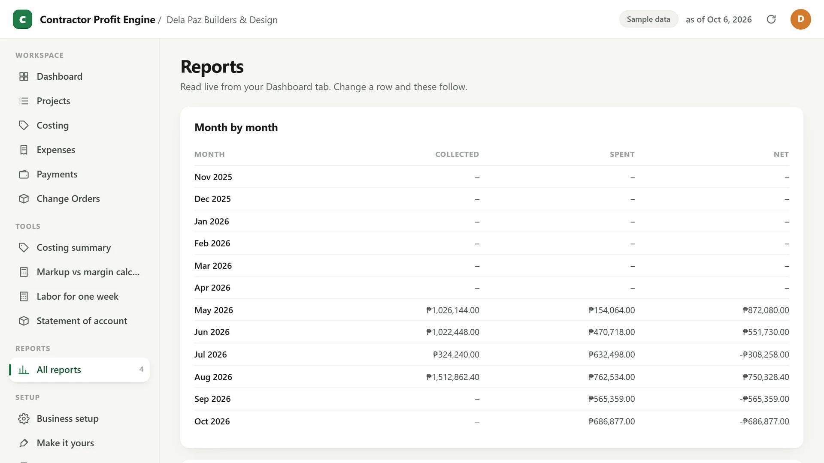Click the Make it yours pencil icon
The image size is (824, 463).
[24, 443]
